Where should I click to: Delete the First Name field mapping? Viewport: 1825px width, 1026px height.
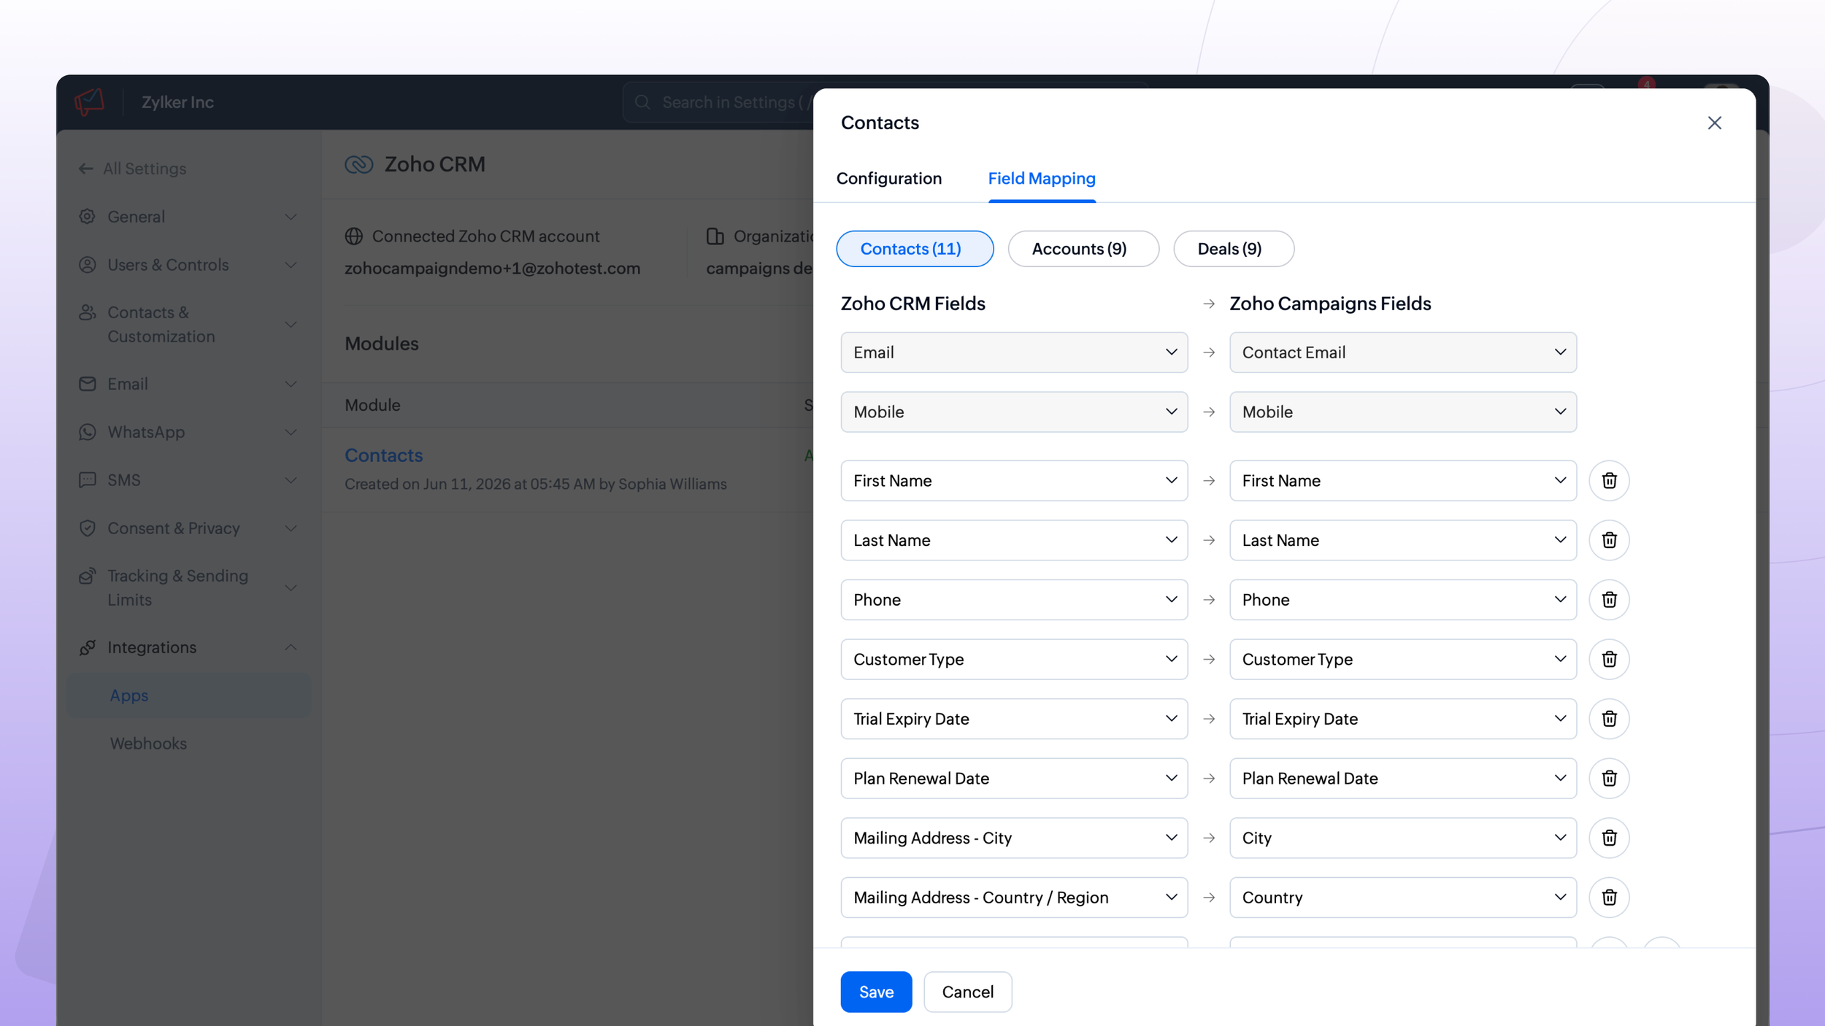coord(1609,480)
